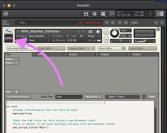Toggle the Mute (M) button

point(106,40)
